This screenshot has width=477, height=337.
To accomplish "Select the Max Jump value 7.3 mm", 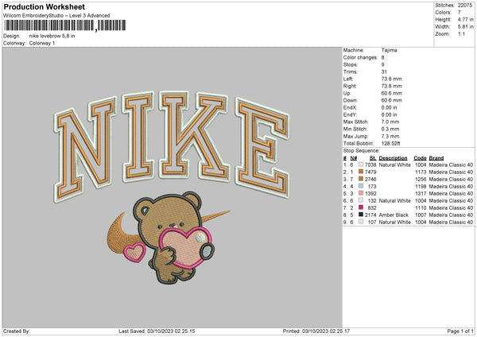I will point(390,136).
